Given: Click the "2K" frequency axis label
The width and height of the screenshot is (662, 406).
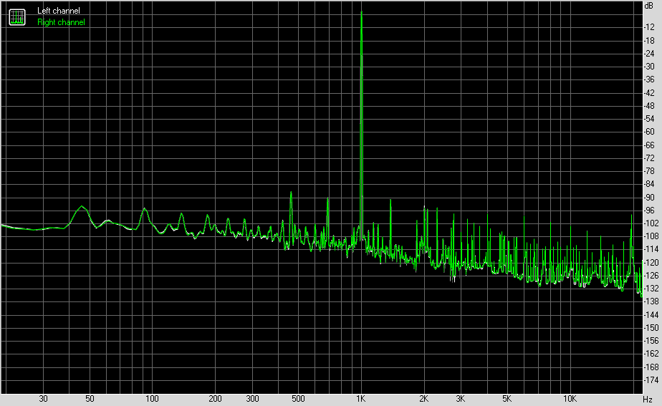Looking at the screenshot, I should [423, 398].
